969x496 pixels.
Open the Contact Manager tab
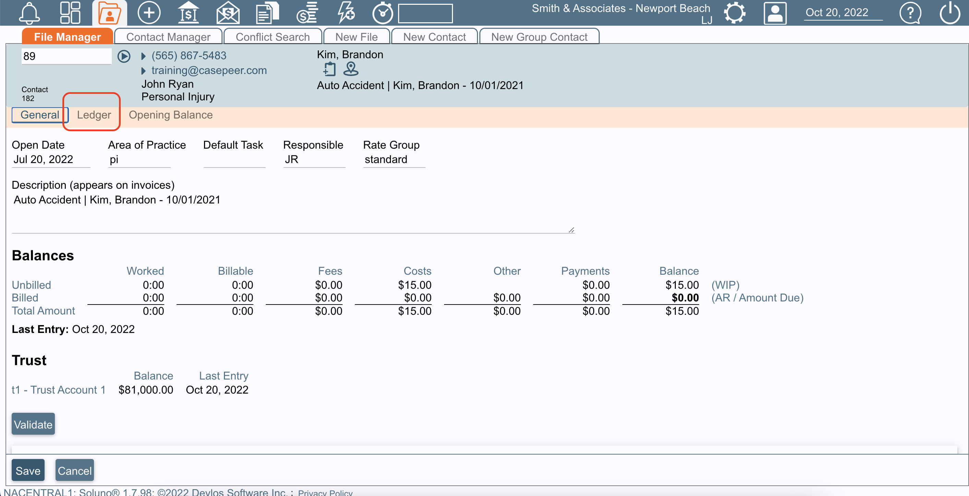point(168,37)
